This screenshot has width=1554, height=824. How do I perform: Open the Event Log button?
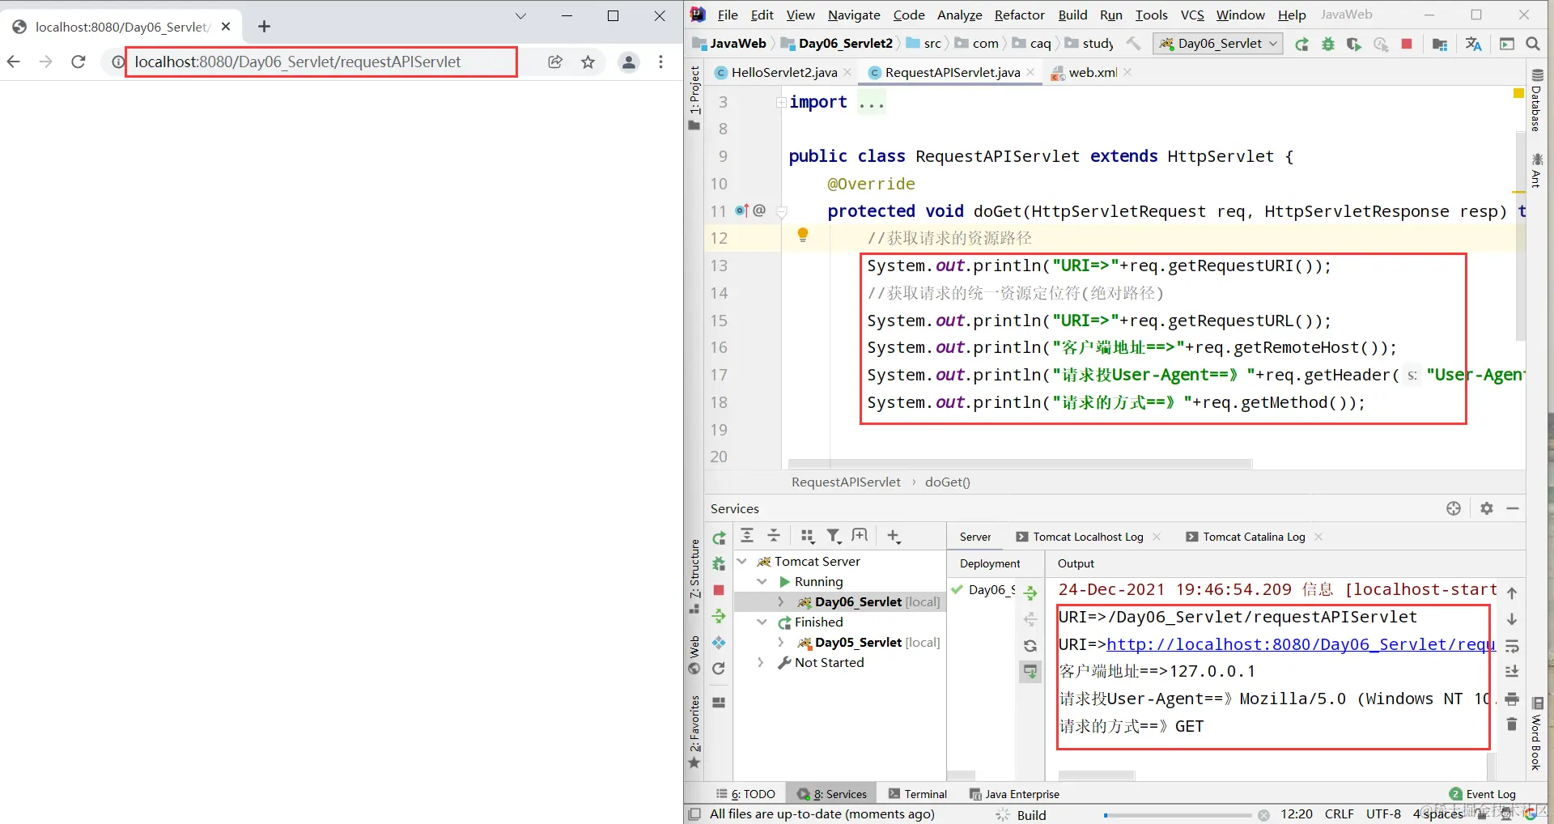tap(1483, 794)
